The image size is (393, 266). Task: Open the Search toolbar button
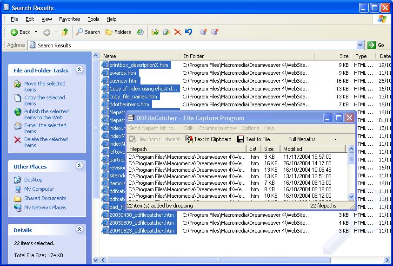pos(88,32)
